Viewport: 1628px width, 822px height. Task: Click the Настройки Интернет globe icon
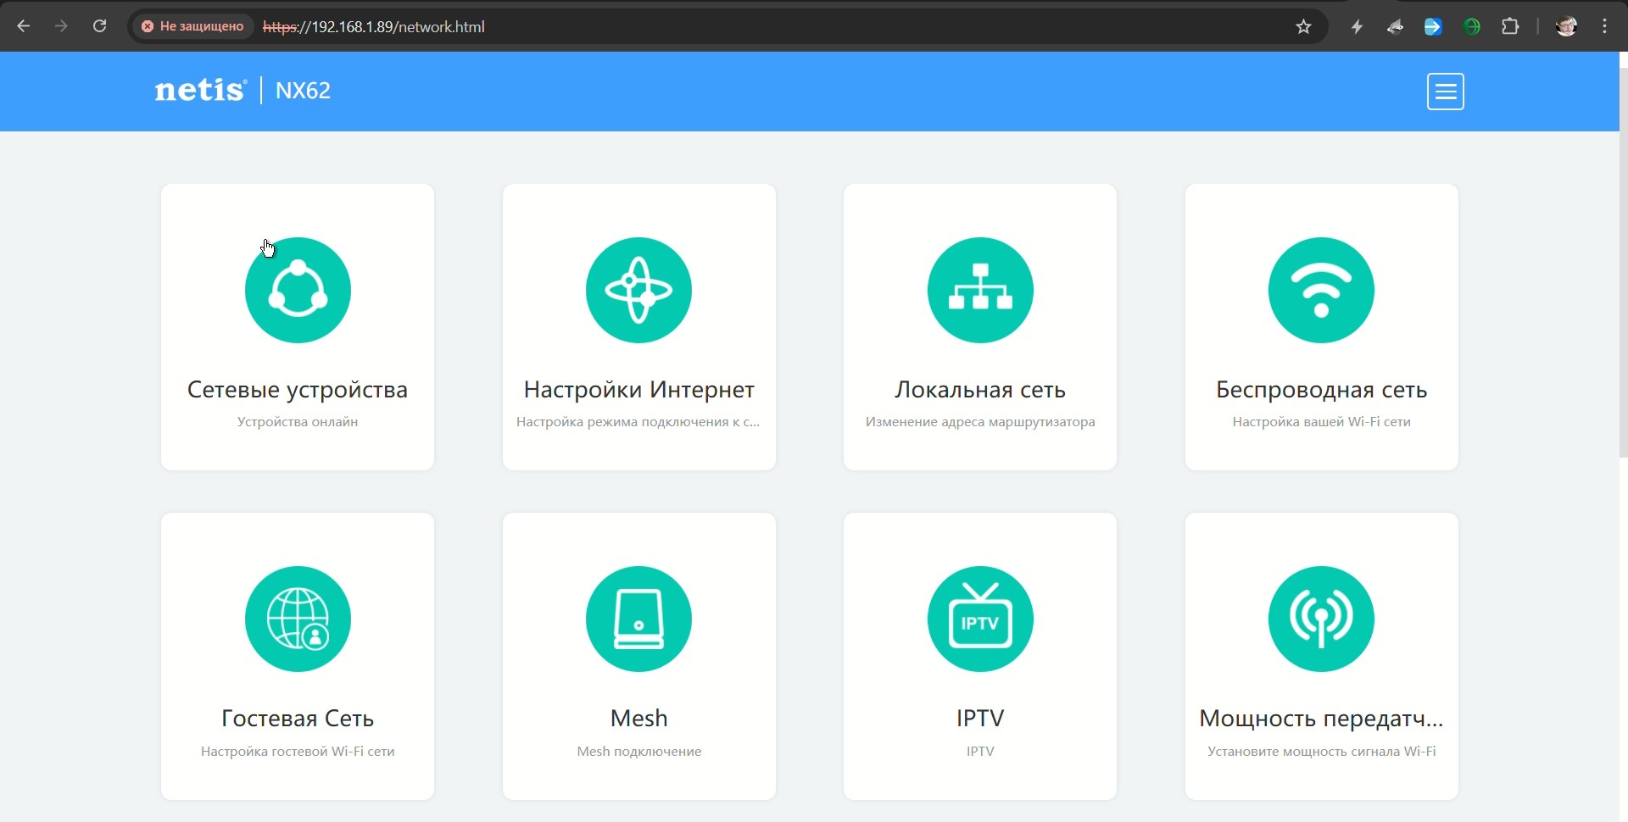pyautogui.click(x=638, y=290)
